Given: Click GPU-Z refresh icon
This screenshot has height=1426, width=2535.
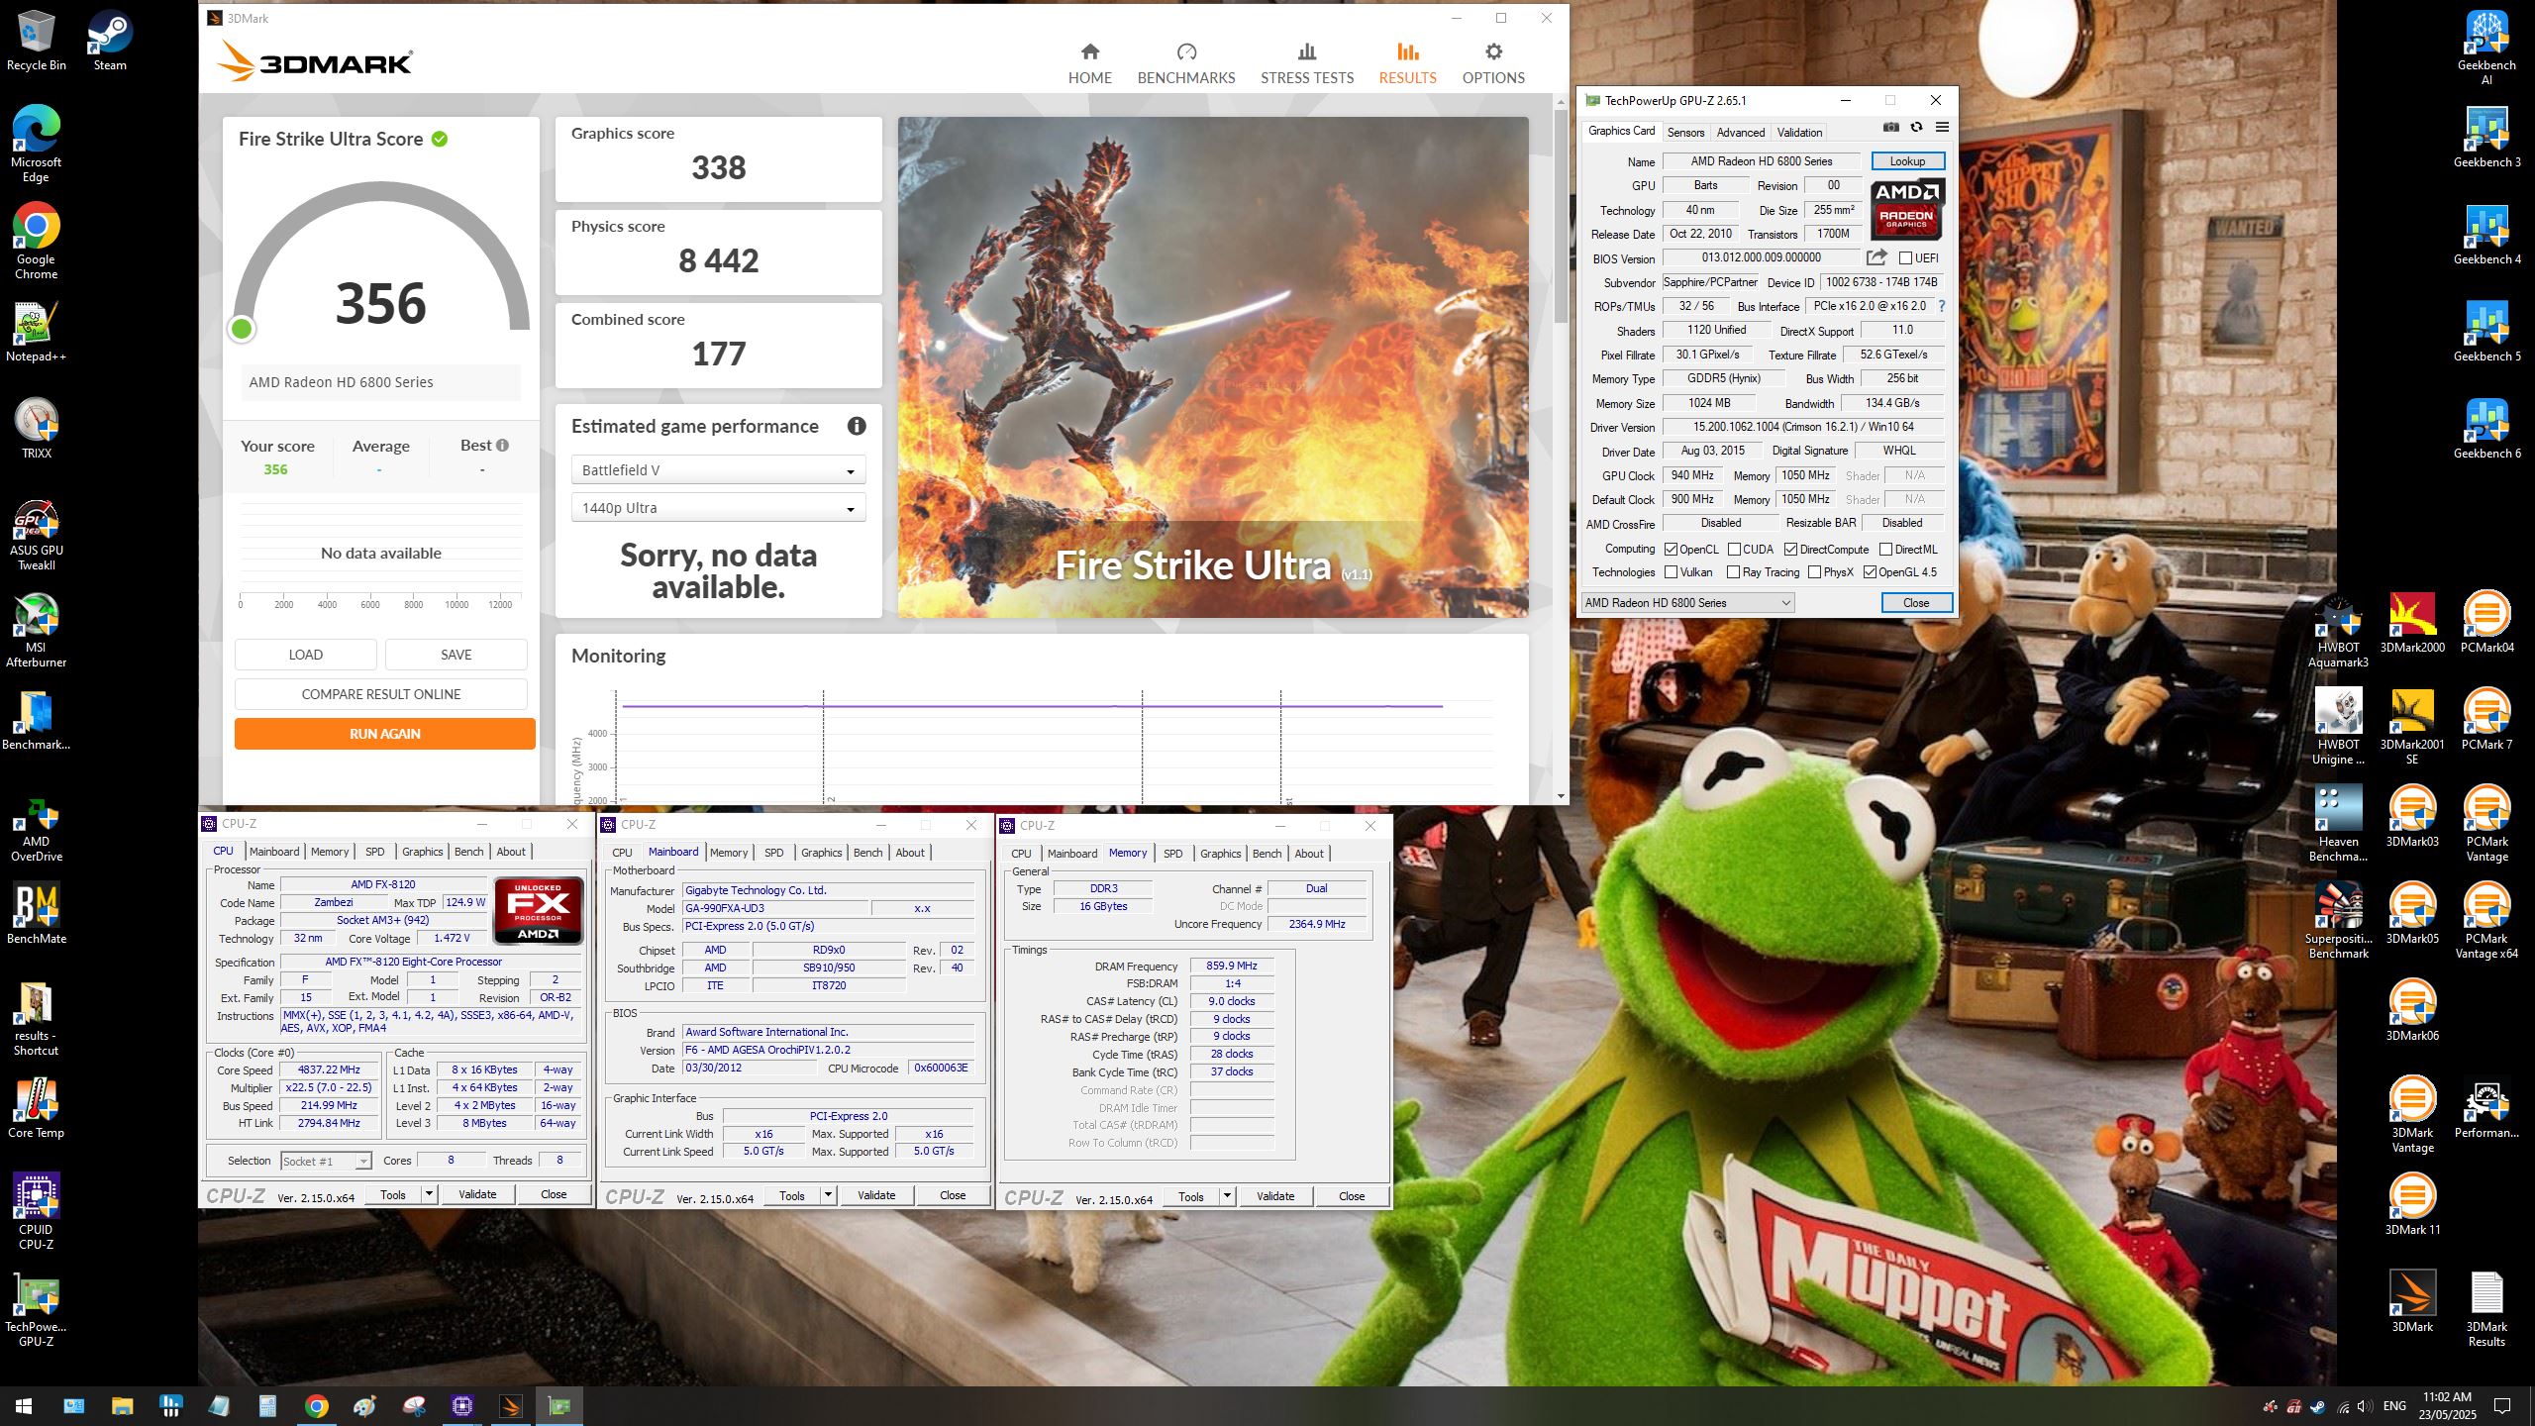Looking at the screenshot, I should click(1916, 127).
